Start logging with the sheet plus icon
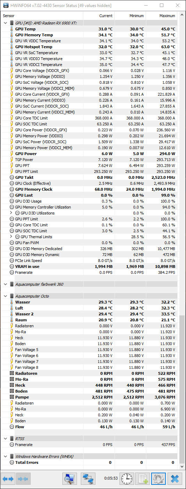The width and height of the screenshot is (186, 489). tap(142, 479)
